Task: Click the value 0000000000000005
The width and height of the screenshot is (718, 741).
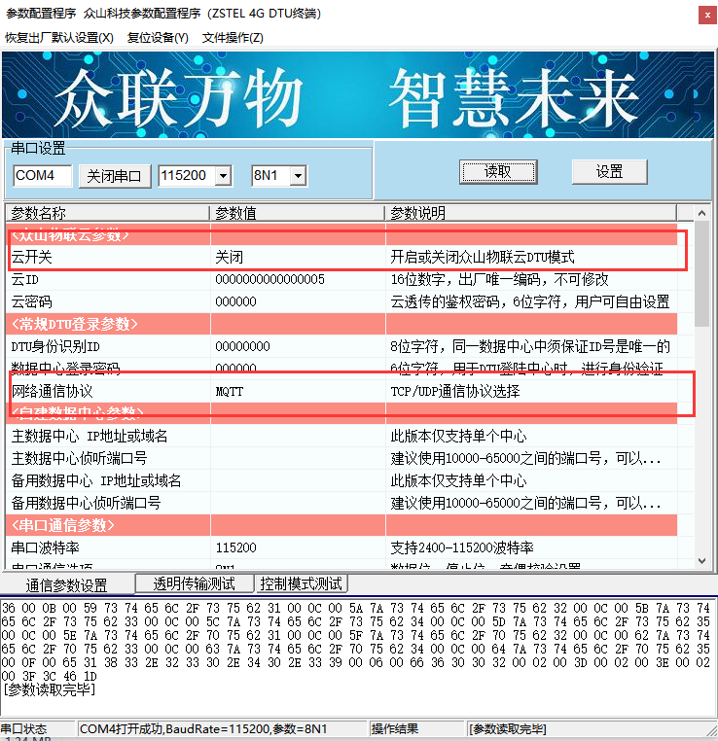Action: [x=269, y=279]
